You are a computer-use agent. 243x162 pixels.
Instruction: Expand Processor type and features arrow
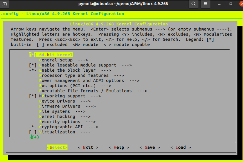[119, 76]
